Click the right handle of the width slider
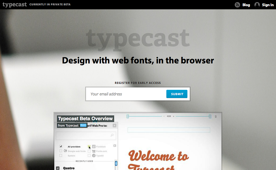Viewport: 276px width, 170px height. [210, 116]
